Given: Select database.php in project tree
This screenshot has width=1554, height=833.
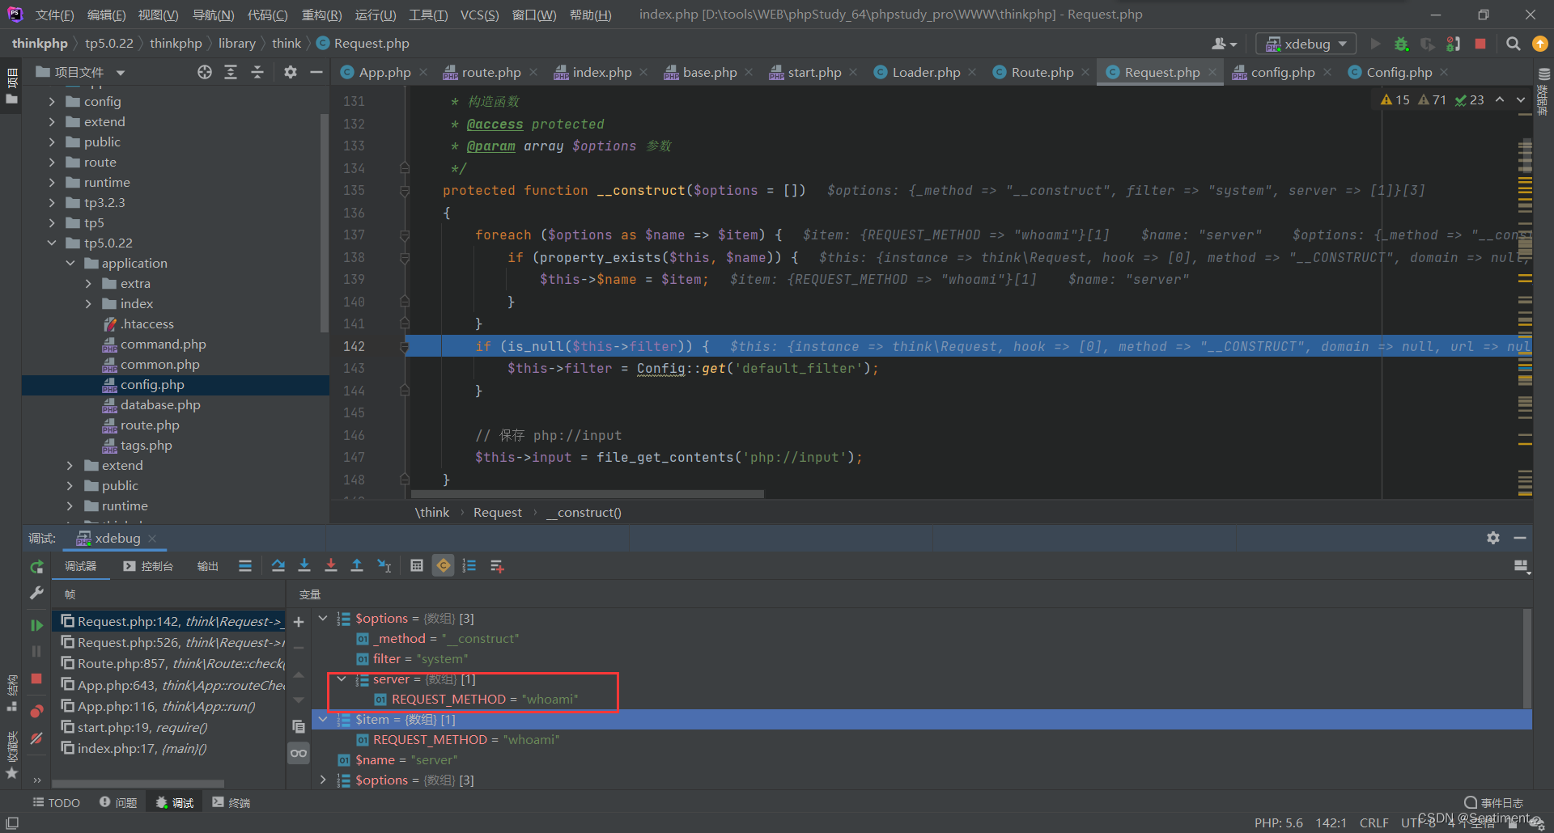Looking at the screenshot, I should click(x=160, y=405).
